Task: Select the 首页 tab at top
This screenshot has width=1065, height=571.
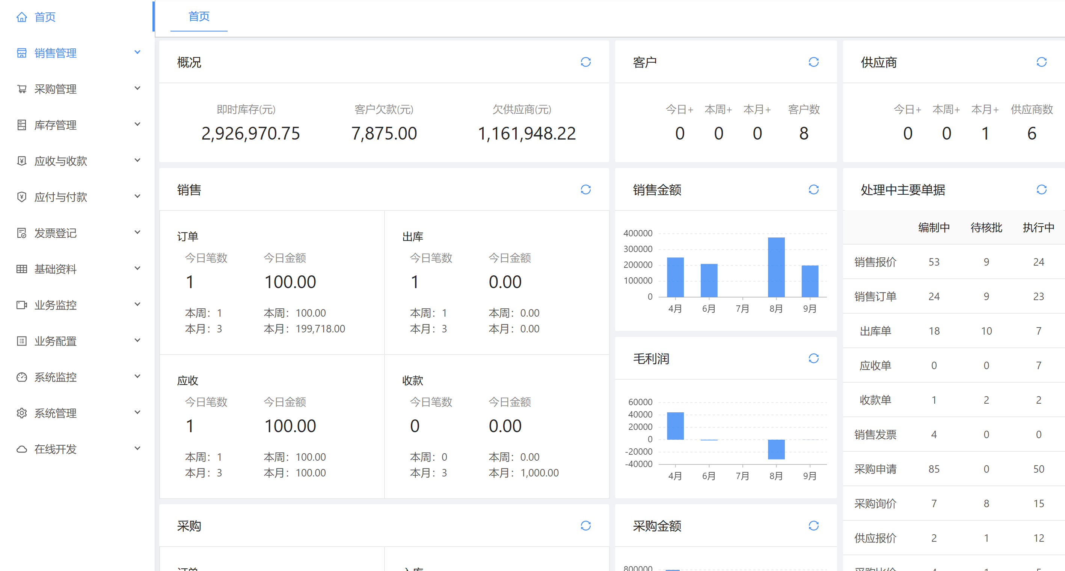Action: coord(199,17)
